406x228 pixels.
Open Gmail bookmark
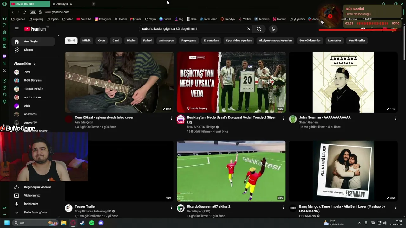click(136, 19)
